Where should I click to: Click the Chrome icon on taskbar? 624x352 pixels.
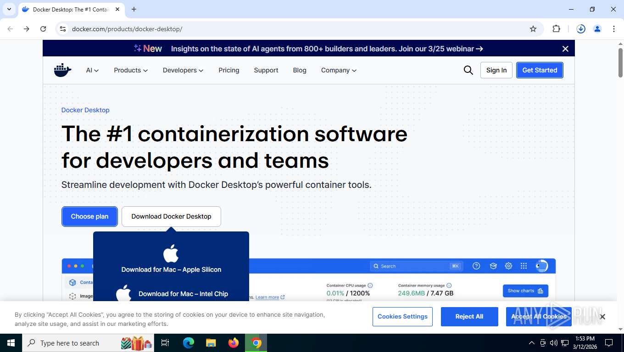click(256, 343)
